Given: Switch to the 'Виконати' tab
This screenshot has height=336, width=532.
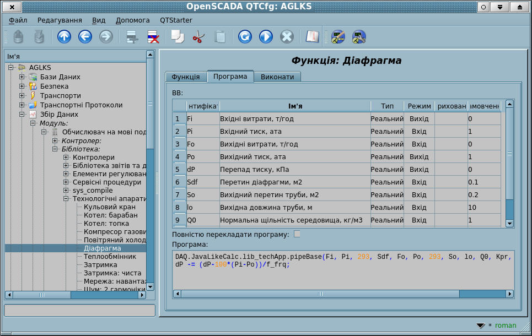Looking at the screenshot, I should click(x=277, y=77).
